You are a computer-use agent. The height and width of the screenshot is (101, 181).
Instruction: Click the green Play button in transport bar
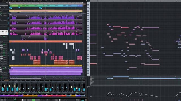click(x=34, y=100)
